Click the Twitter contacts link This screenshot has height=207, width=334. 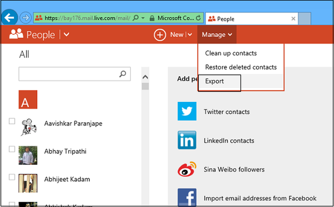point(227,112)
